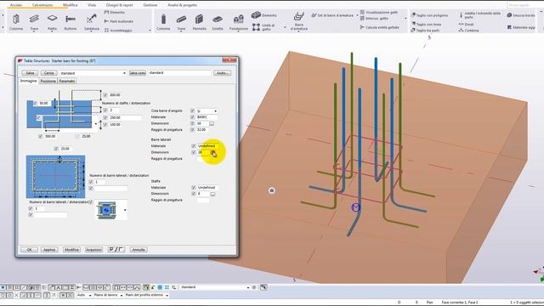Select the steel Colonna tool
Screen dimensions: 544x306
click(x=16, y=22)
